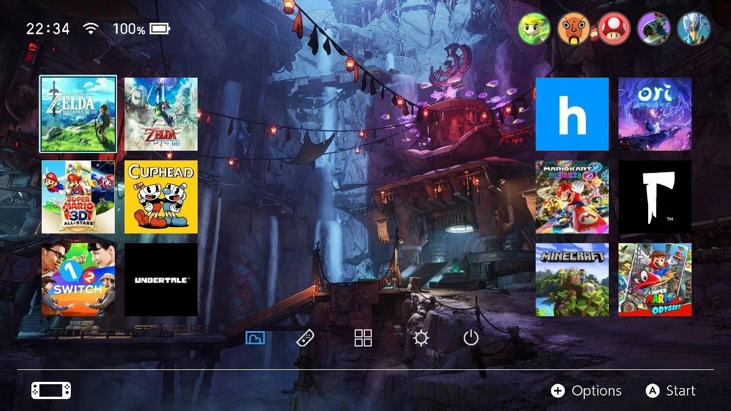Open the Undertale game tile
731x411 pixels.
click(161, 280)
